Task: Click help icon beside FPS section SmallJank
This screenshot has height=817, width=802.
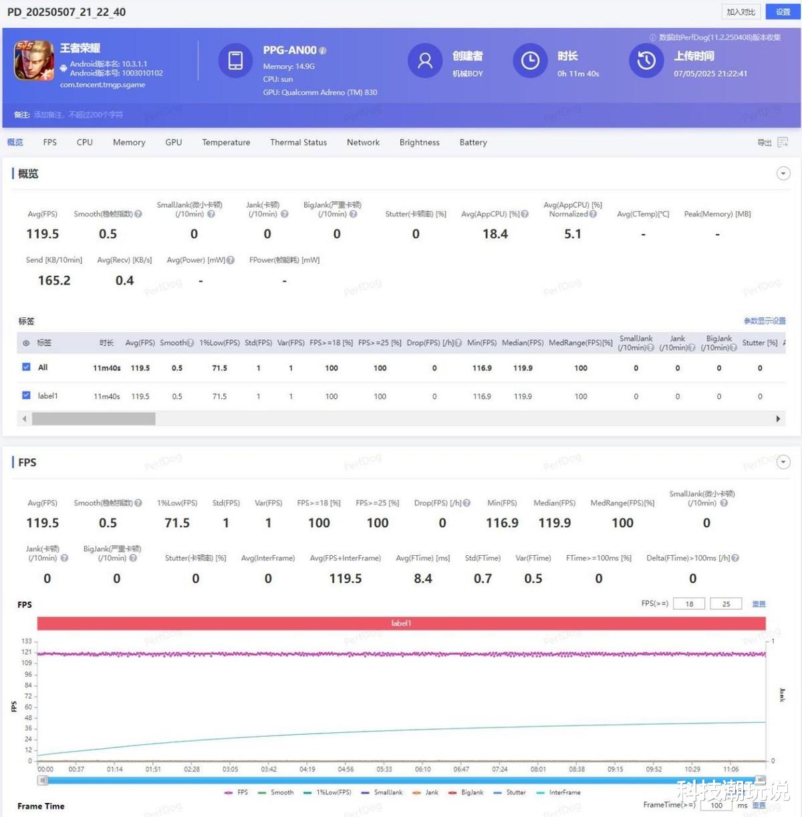Action: point(724,503)
